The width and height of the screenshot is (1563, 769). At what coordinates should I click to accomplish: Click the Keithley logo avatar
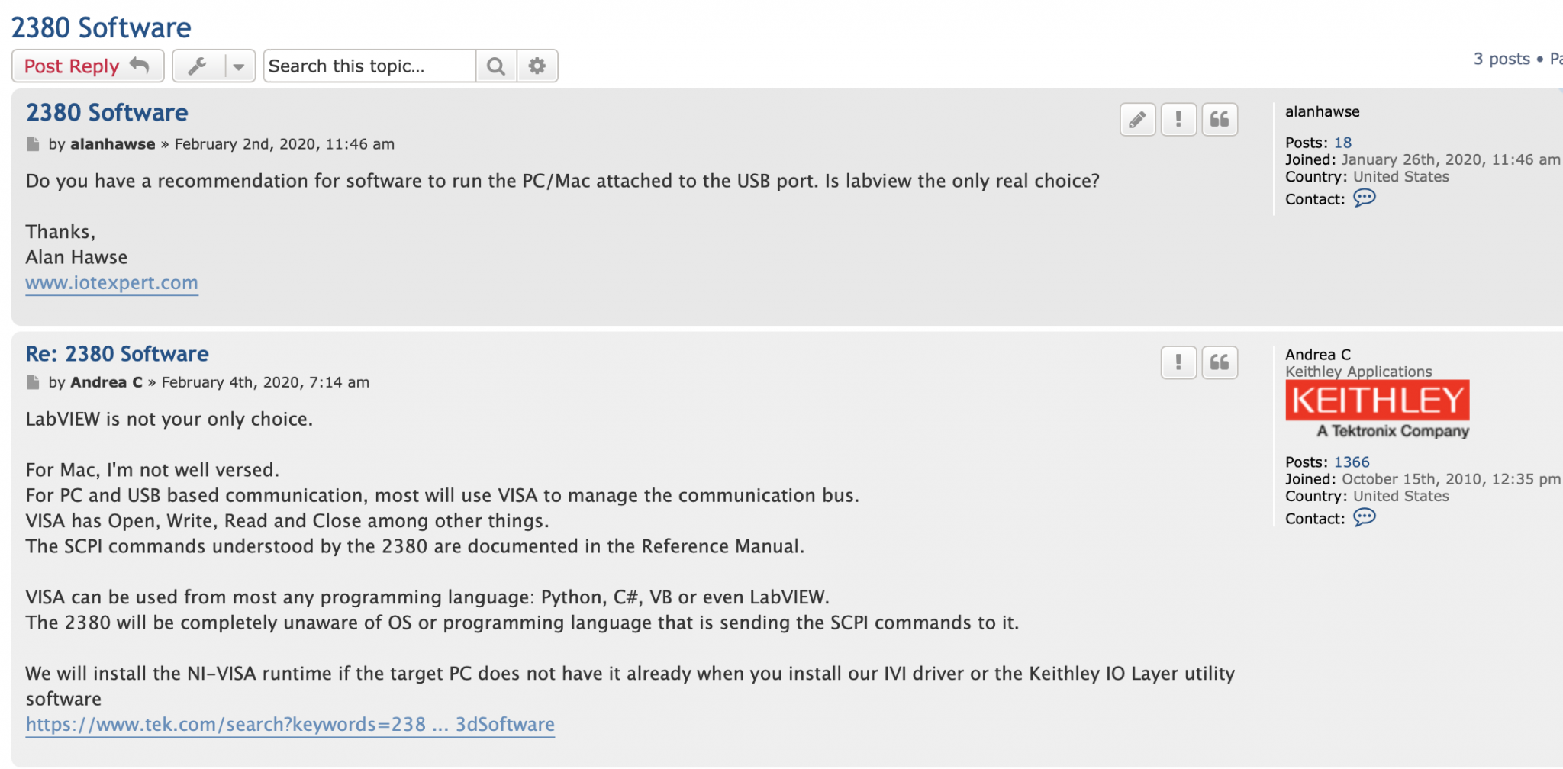tap(1378, 410)
